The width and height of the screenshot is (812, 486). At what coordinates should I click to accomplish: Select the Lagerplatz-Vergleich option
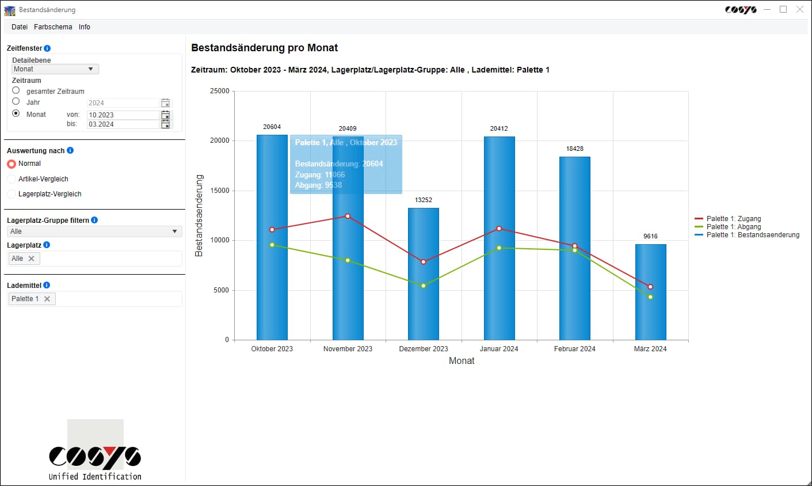click(12, 194)
